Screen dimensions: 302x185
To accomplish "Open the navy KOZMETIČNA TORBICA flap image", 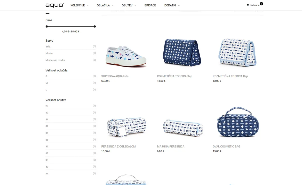I will pos(182,52).
